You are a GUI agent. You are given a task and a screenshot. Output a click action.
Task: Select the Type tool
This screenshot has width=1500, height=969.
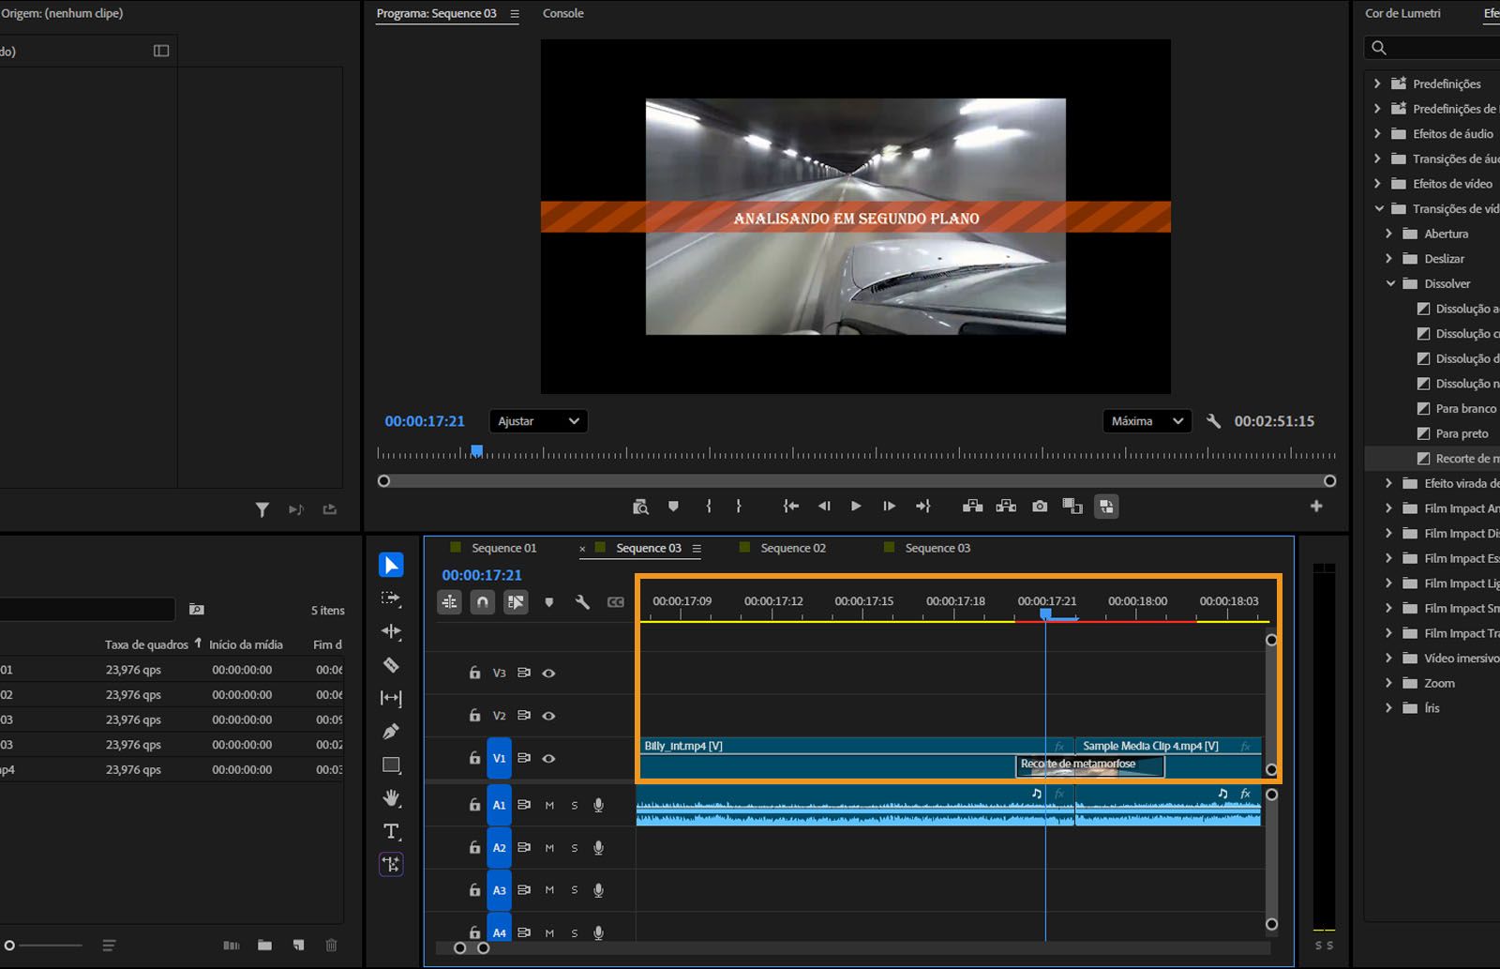point(391,831)
